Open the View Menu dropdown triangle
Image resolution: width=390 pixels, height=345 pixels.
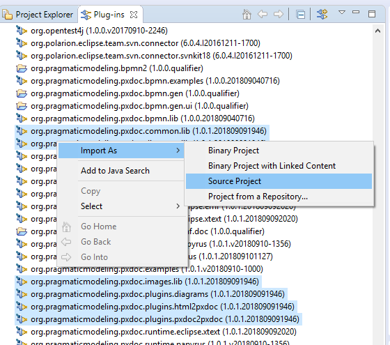[342, 13]
